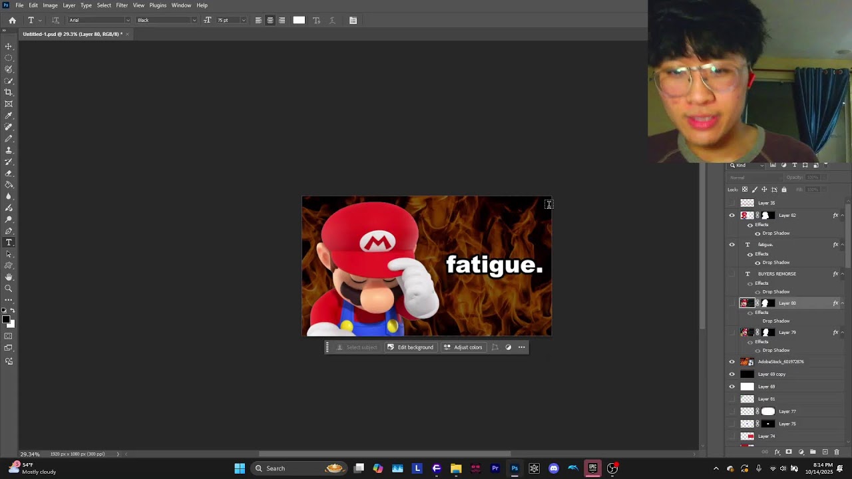Select the Crop tool
The height and width of the screenshot is (479, 852).
tap(9, 92)
